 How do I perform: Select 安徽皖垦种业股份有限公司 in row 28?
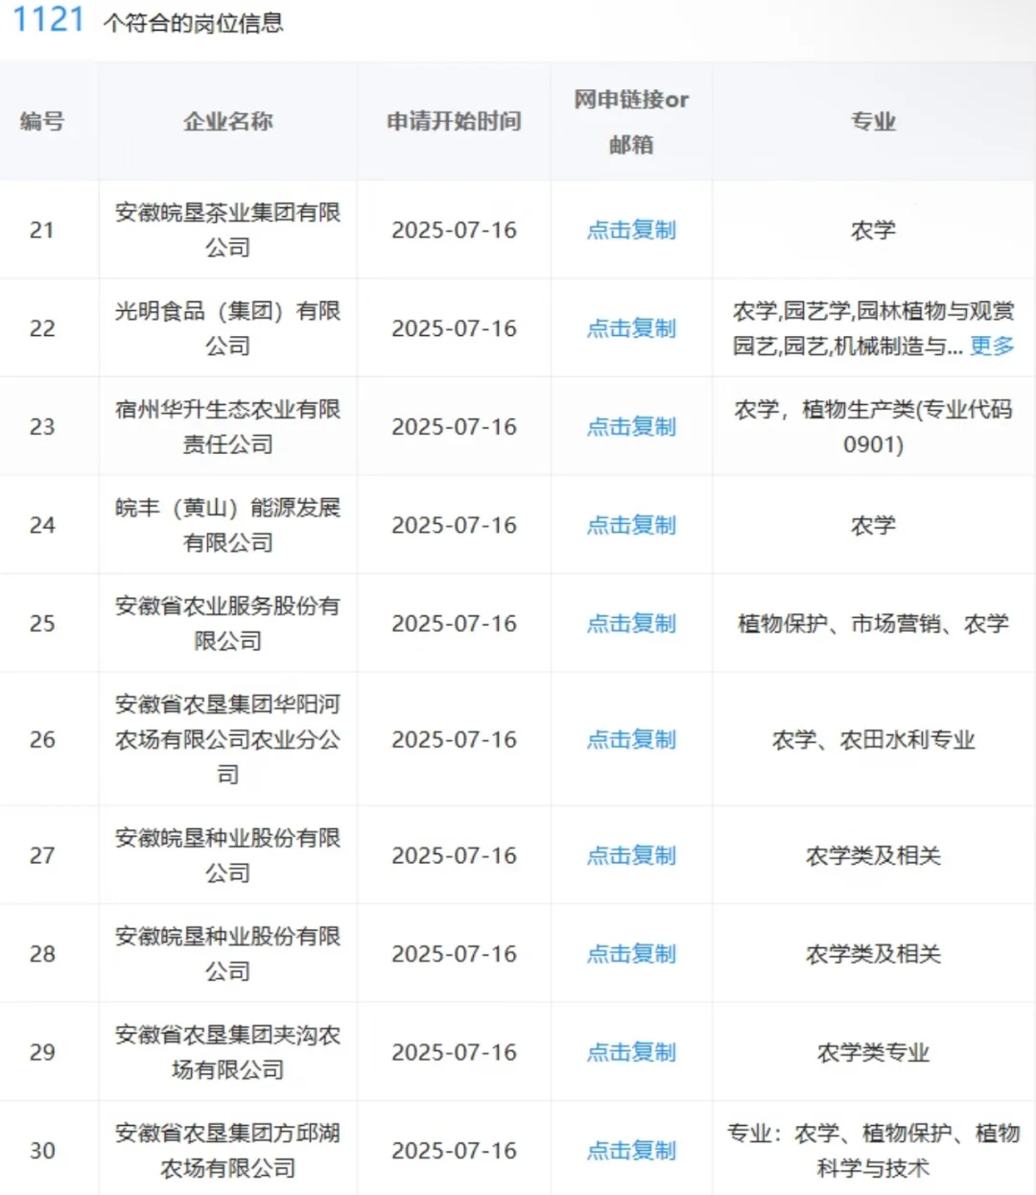[228, 954]
